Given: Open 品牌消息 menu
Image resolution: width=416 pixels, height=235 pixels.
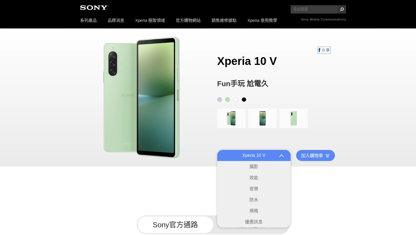Looking at the screenshot, I should 116,20.
